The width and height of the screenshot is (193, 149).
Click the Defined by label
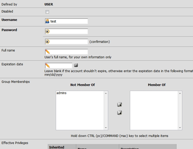pyautogui.click(x=9, y=4)
